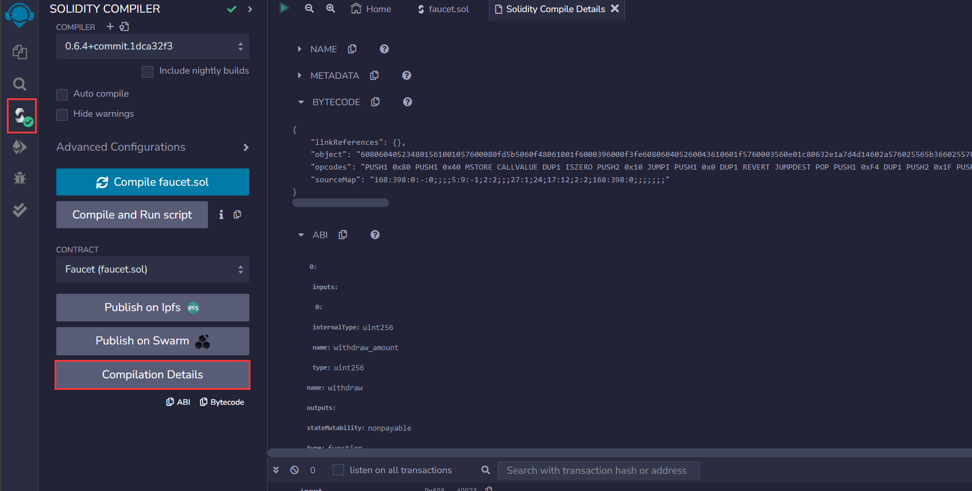
Task: Enable Include nightly builds checkbox
Action: pyautogui.click(x=148, y=71)
